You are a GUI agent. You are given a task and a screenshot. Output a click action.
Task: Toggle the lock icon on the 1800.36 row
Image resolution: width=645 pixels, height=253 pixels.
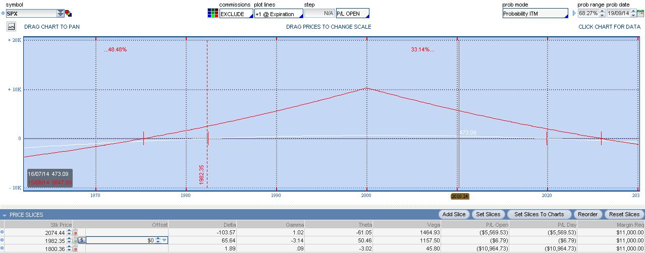pyautogui.click(x=75, y=248)
